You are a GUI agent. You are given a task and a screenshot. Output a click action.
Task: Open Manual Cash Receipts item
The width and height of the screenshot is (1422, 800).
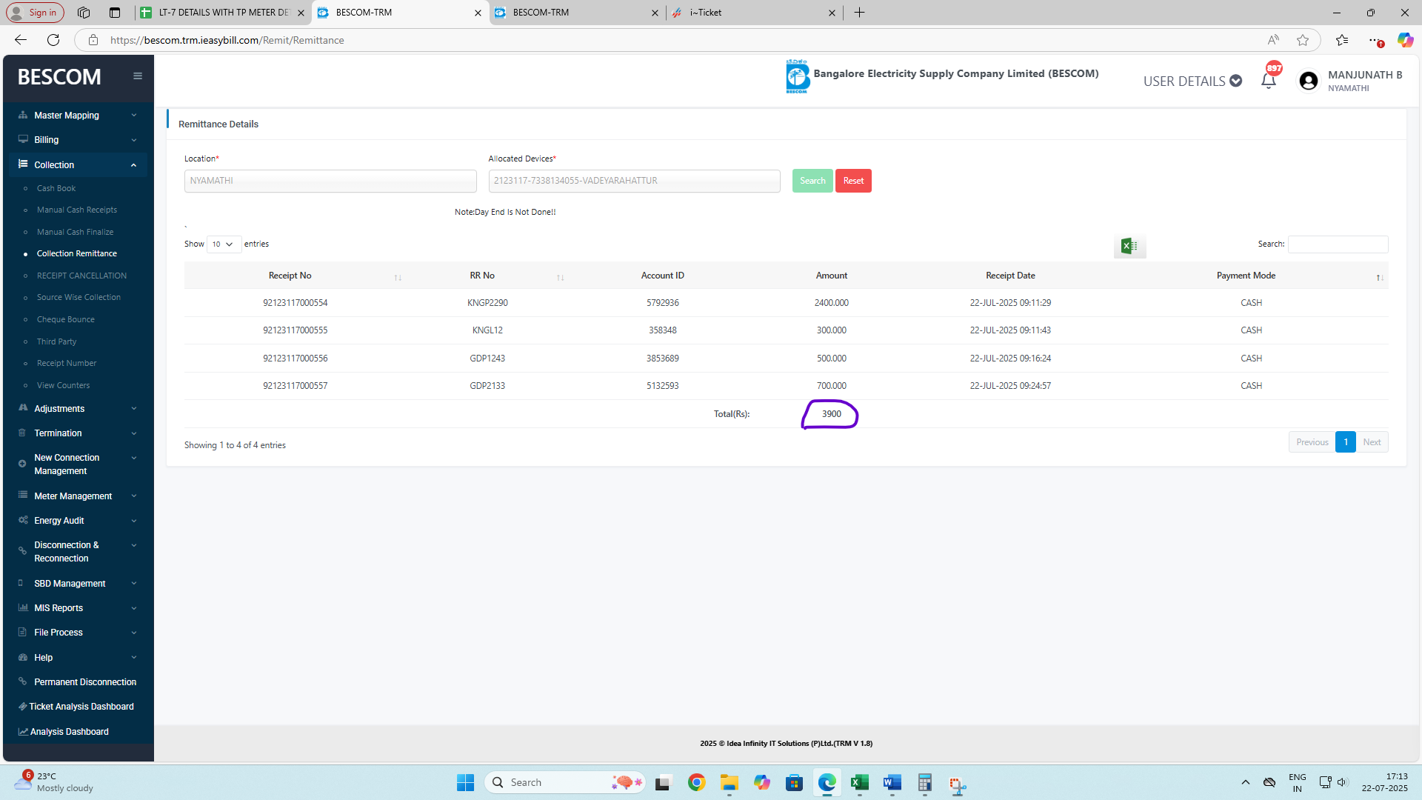pos(77,210)
